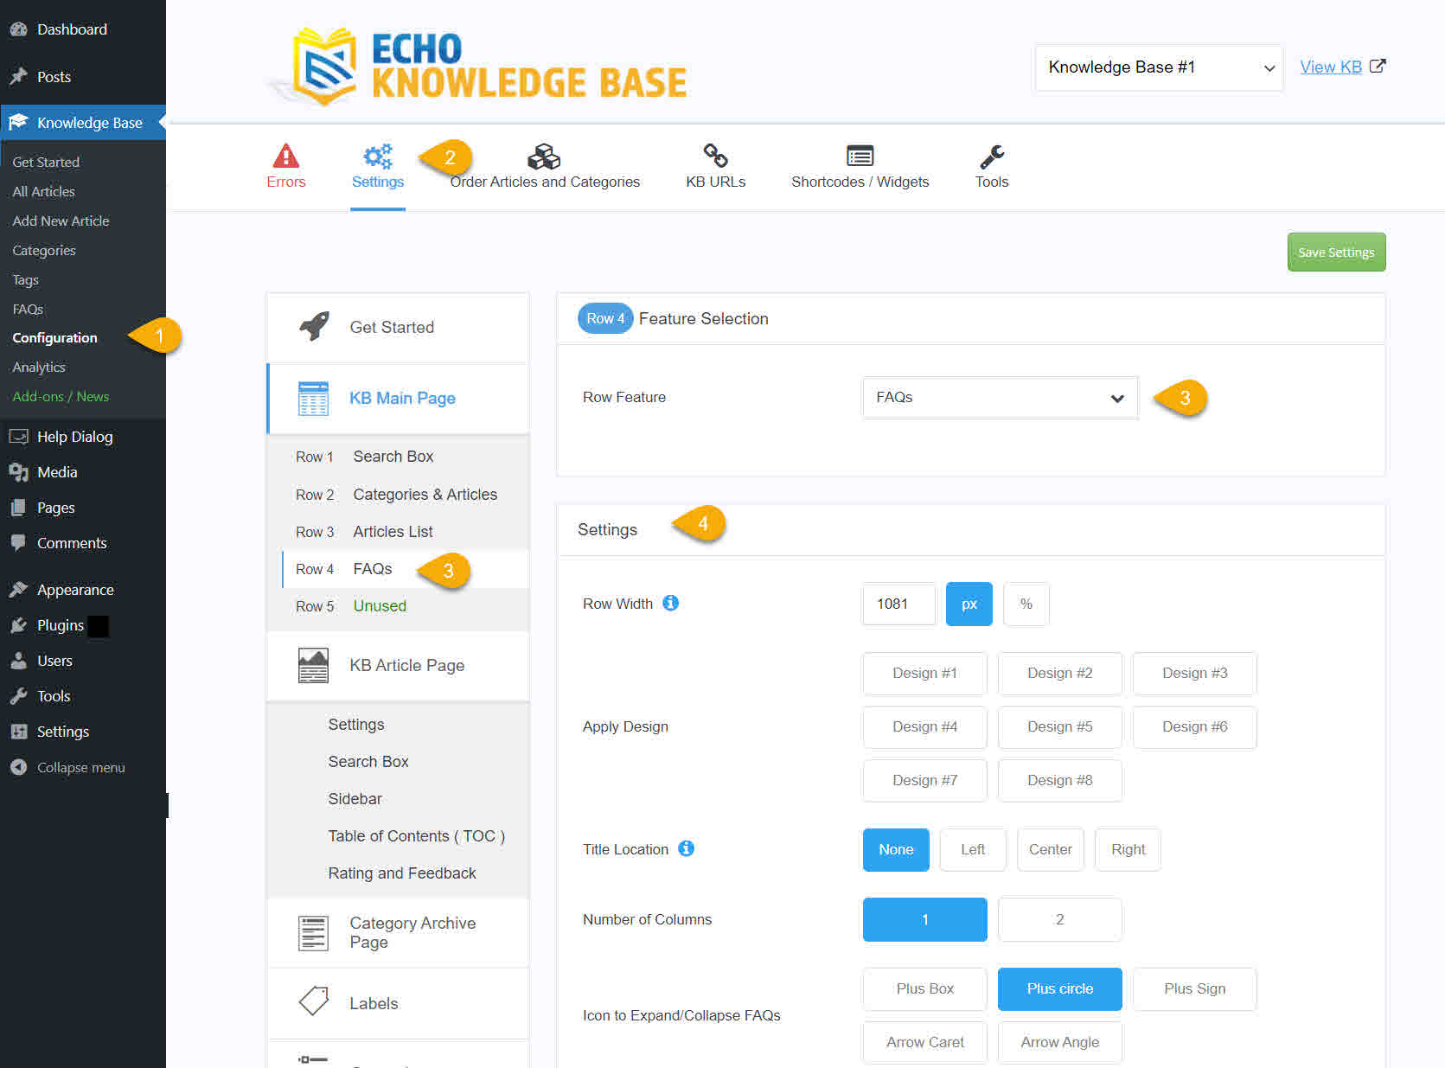Open the Row Feature FAQs dropdown
This screenshot has width=1445, height=1068.
tap(1000, 398)
